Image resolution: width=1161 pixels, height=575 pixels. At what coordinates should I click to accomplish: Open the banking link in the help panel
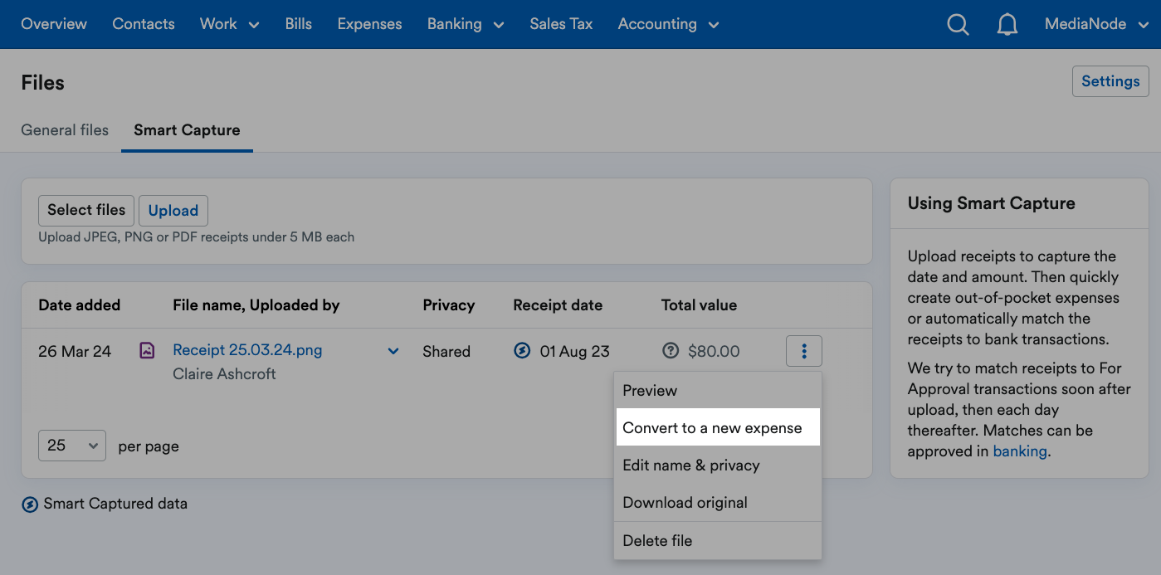click(x=1020, y=451)
